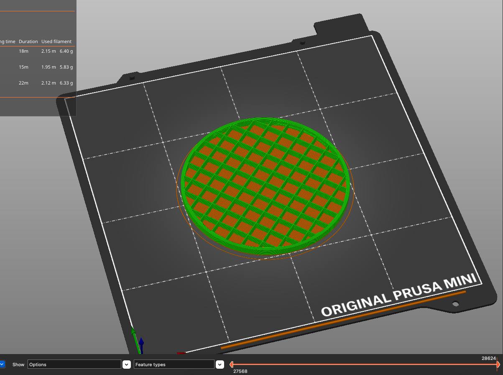Click the 2.15 m filament length
The width and height of the screenshot is (503, 375).
[49, 51]
